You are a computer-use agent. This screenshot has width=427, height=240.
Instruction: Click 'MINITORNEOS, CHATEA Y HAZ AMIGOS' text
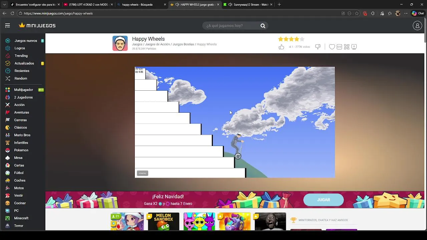[323, 220]
